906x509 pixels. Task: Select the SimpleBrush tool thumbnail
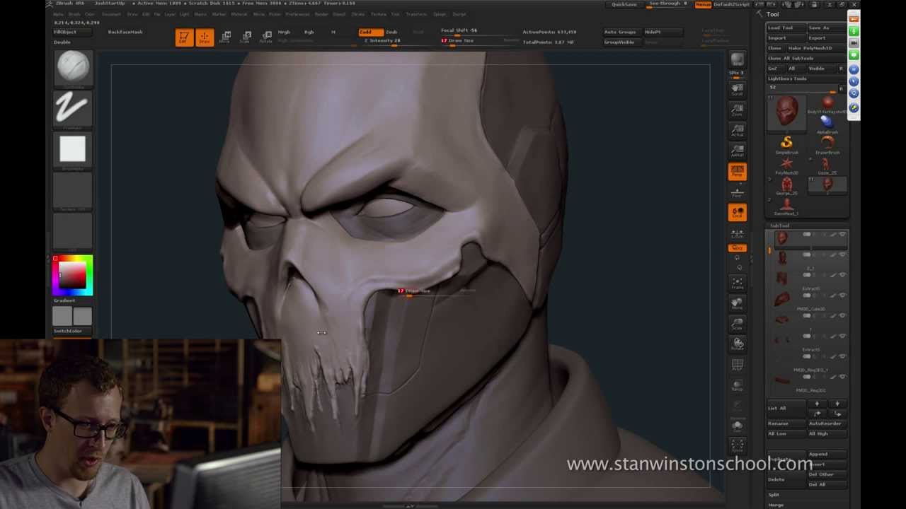tap(786, 145)
